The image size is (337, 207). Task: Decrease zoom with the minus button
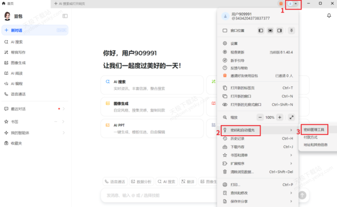pos(260,117)
